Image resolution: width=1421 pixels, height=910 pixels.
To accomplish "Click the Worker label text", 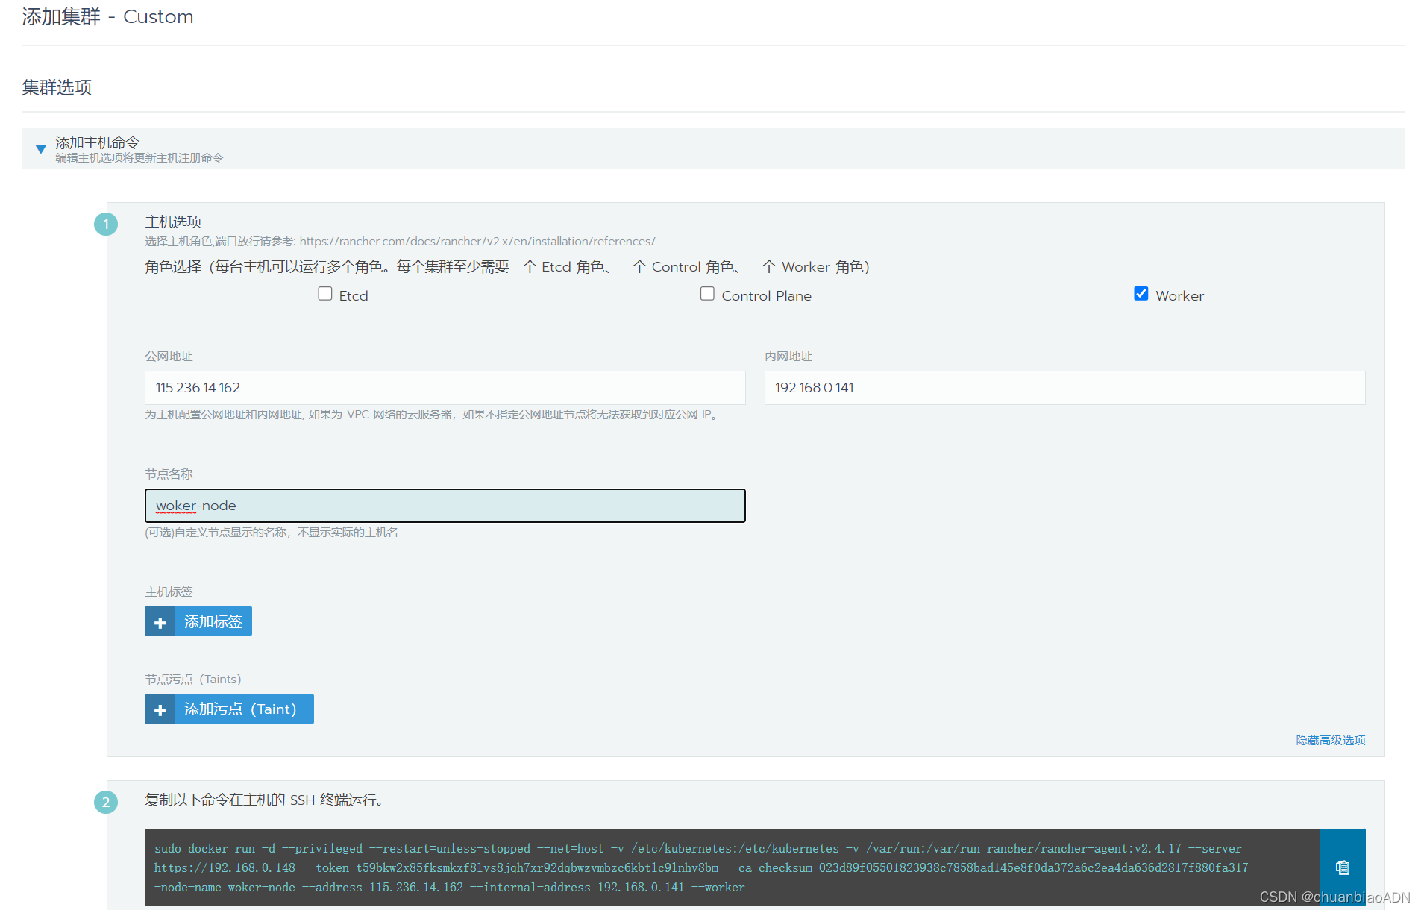I will (x=1179, y=296).
